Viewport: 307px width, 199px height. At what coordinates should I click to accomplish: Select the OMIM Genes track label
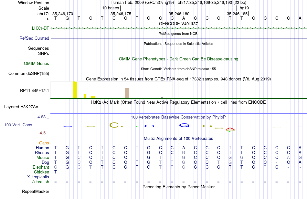(x=37, y=63)
